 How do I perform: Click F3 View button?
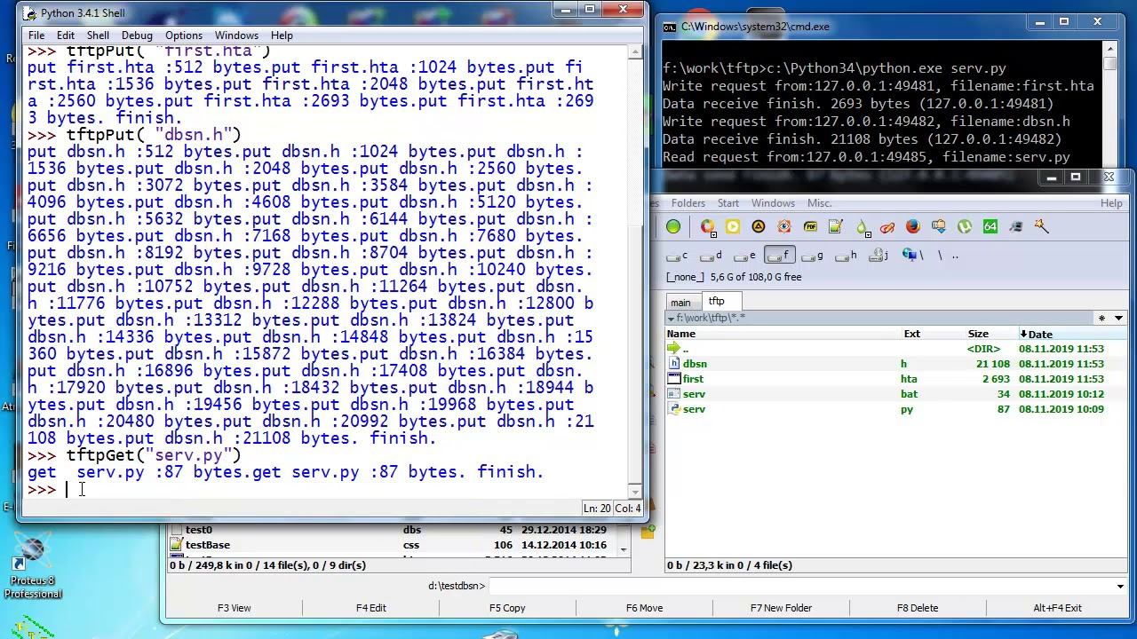point(235,608)
